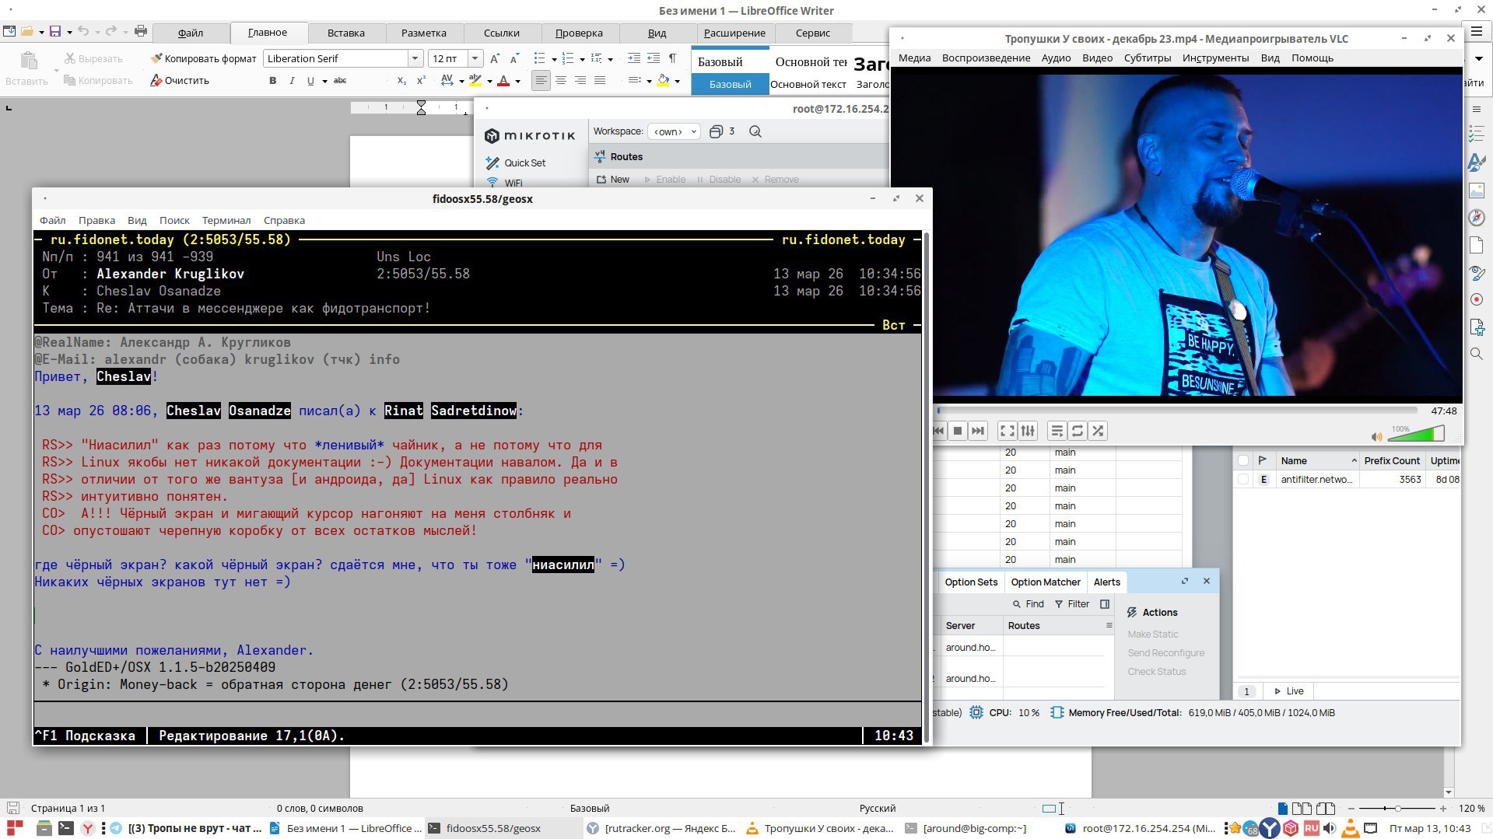Image resolution: width=1493 pixels, height=839 pixels.
Task: Open the font name dropdown arrow
Action: (x=415, y=58)
